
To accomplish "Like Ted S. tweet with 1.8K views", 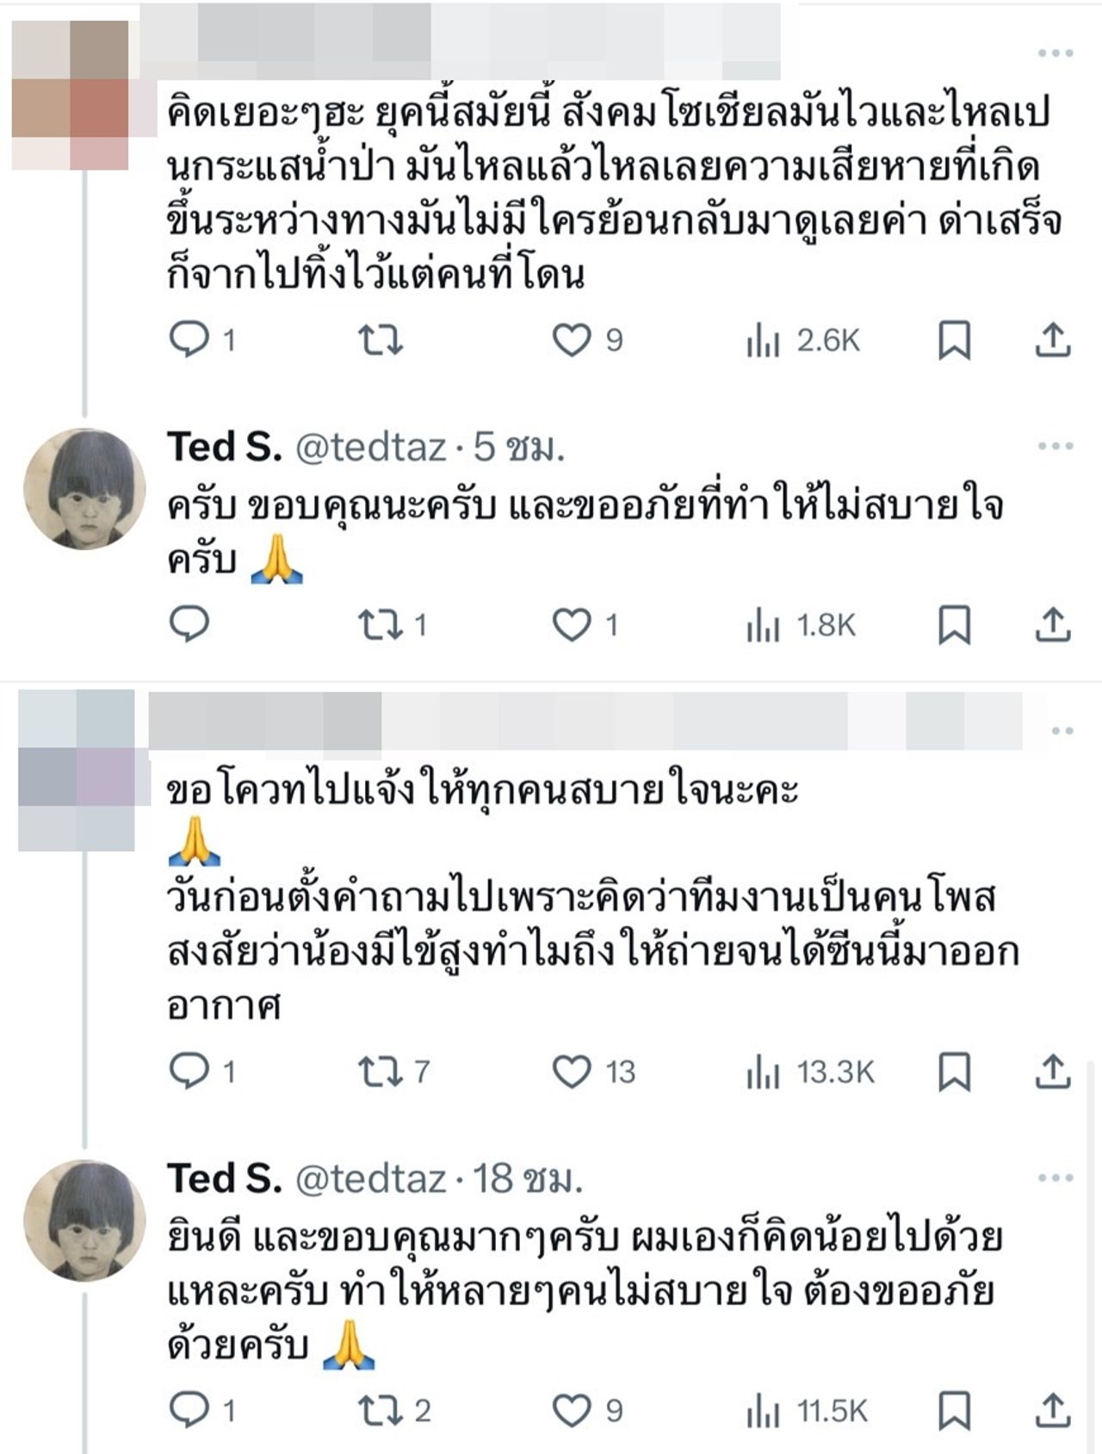I will pyautogui.click(x=571, y=625).
